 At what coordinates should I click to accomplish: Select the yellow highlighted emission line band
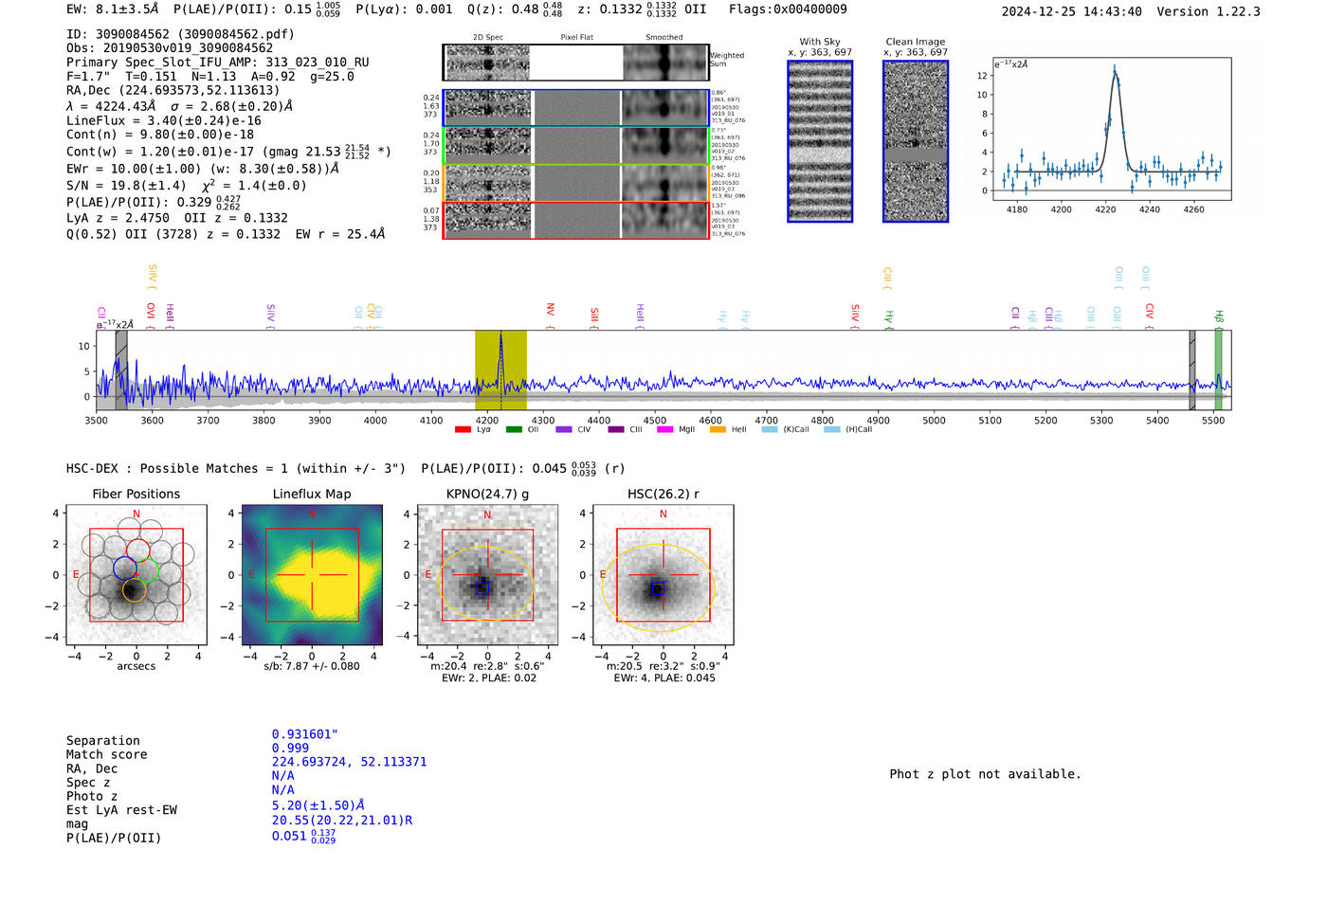(x=500, y=370)
